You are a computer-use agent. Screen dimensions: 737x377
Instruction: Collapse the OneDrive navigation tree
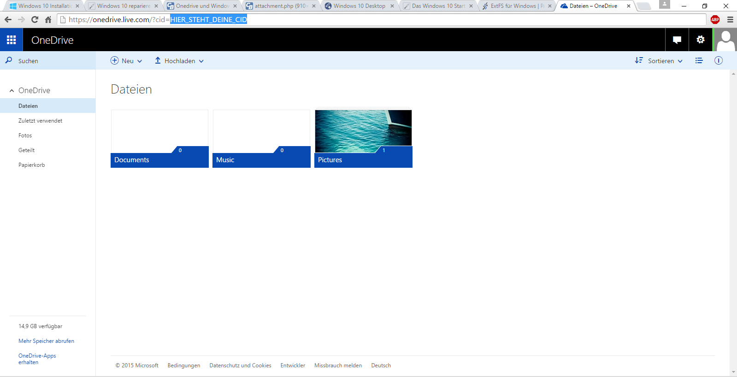click(x=12, y=91)
